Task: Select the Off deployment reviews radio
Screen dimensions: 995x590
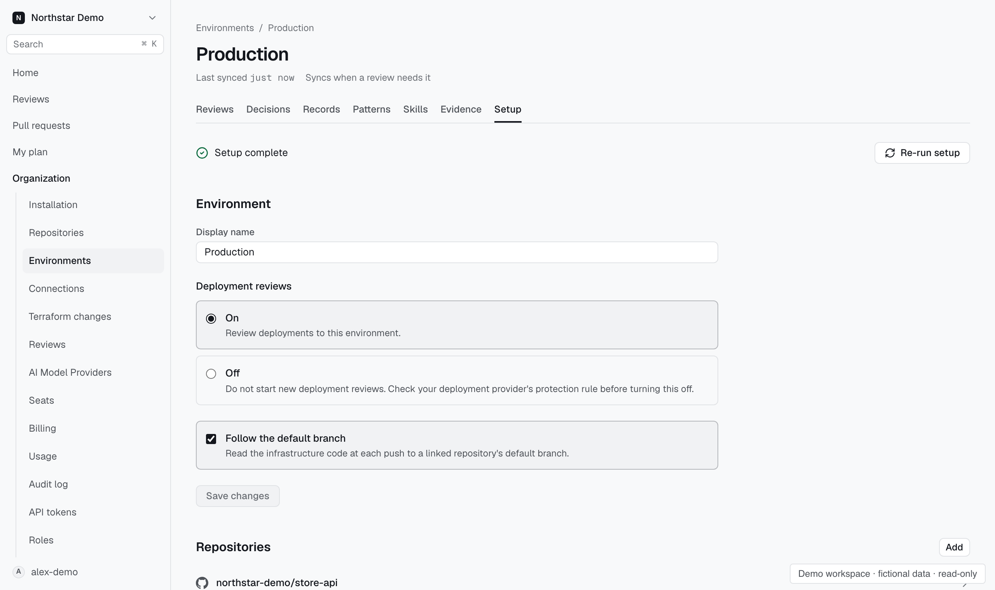Action: [x=211, y=374]
